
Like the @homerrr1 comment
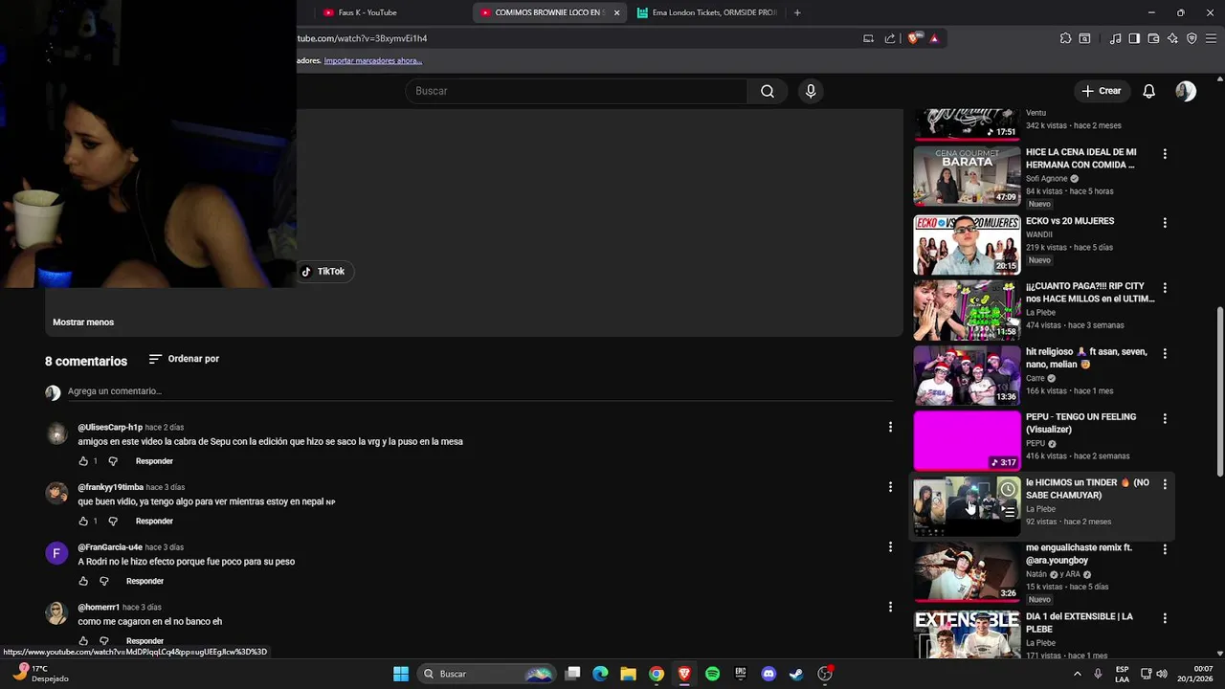[x=83, y=641]
